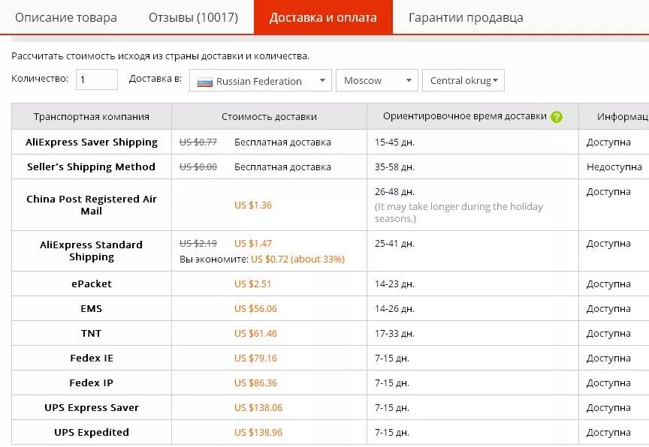Open Гарантии продавца tab
Image resolution: width=649 pixels, height=447 pixels.
(466, 18)
